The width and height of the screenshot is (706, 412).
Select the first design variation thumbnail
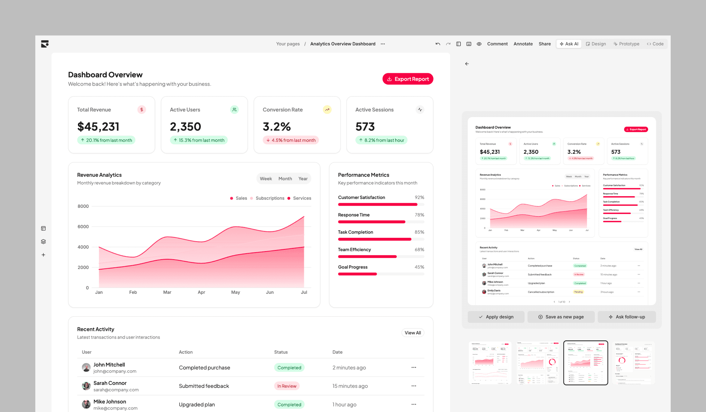tap(490, 363)
